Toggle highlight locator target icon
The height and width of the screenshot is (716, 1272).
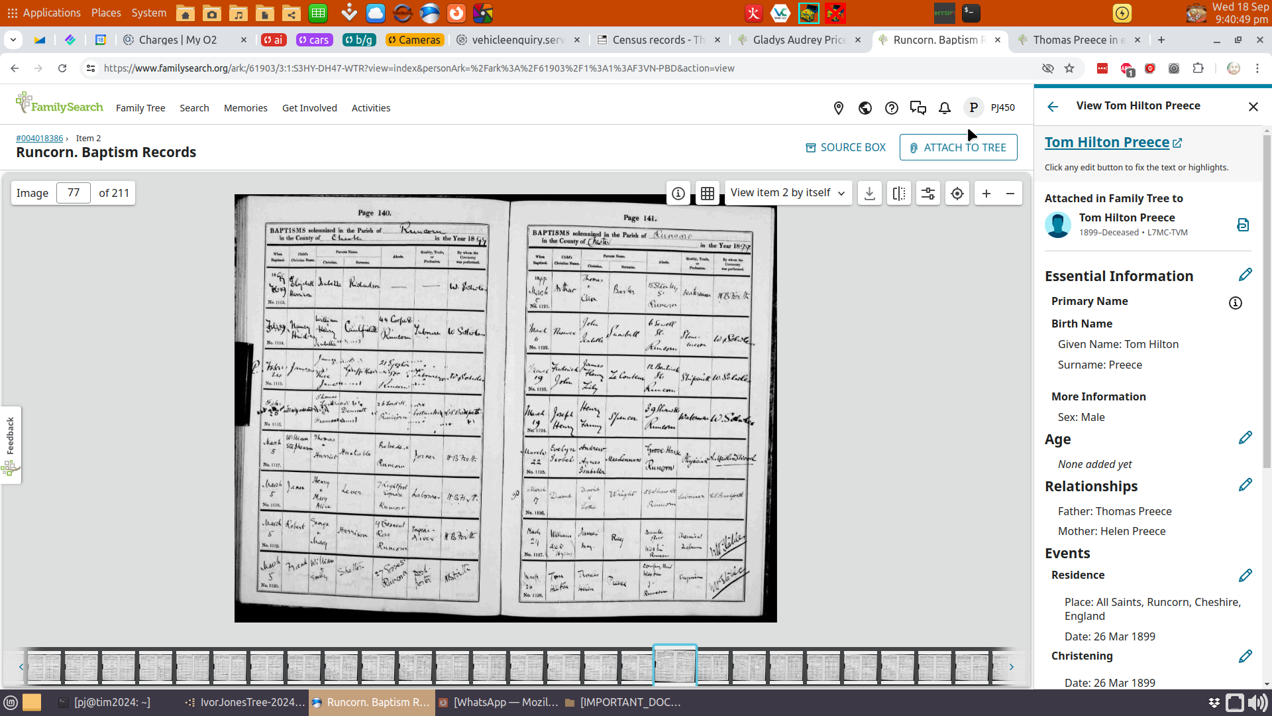coord(957,193)
